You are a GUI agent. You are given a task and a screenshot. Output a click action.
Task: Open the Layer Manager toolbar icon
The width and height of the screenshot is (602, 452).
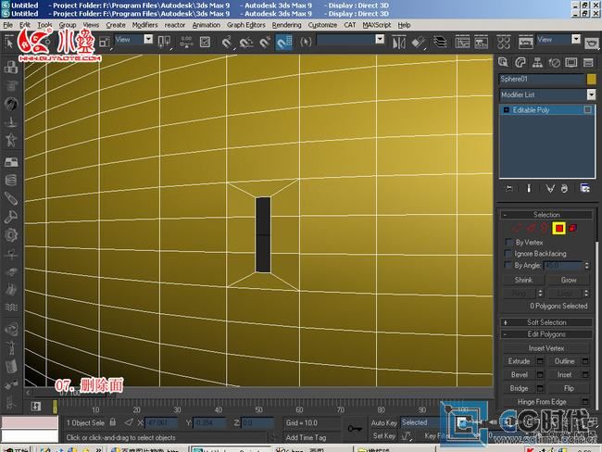point(440,42)
